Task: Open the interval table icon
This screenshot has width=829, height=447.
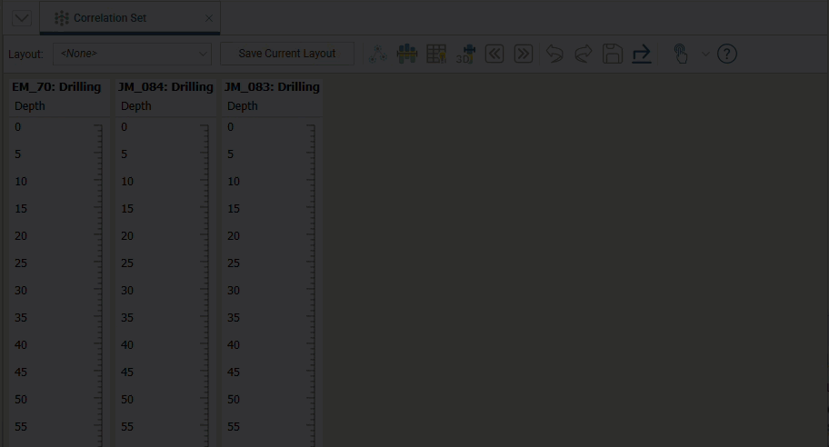Action: (x=436, y=54)
